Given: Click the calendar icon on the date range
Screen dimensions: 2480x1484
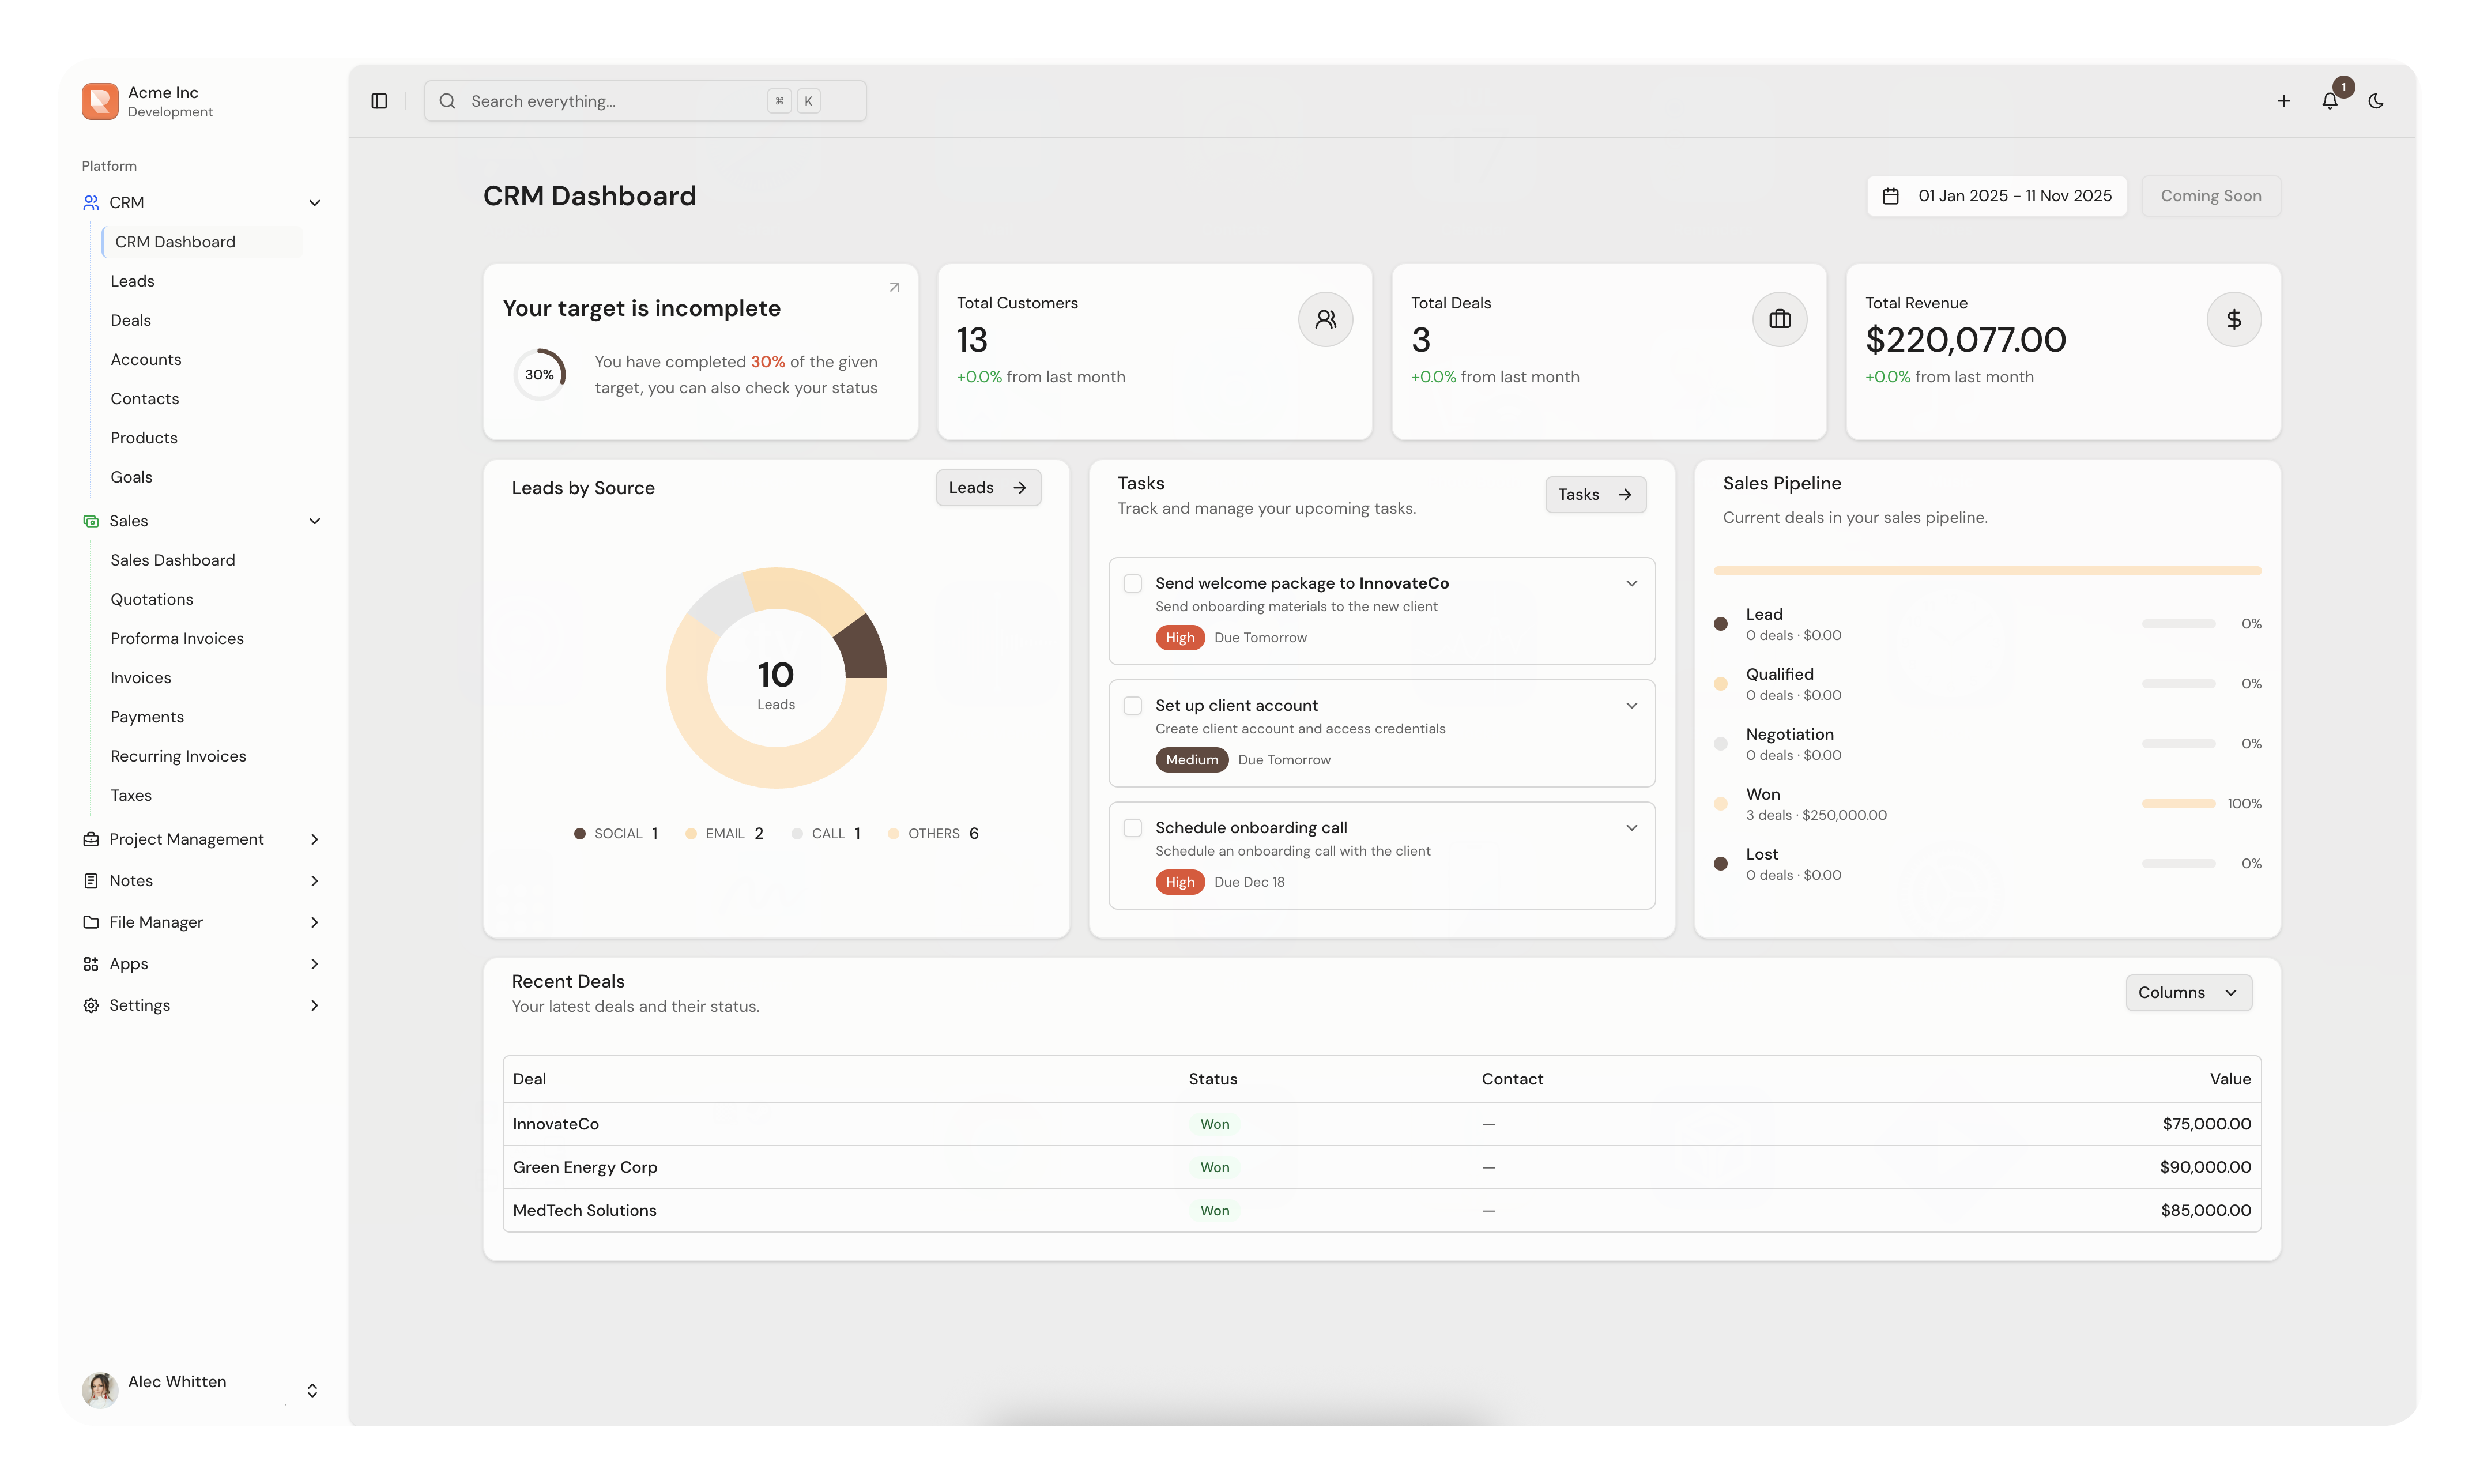Looking at the screenshot, I should pyautogui.click(x=1890, y=195).
